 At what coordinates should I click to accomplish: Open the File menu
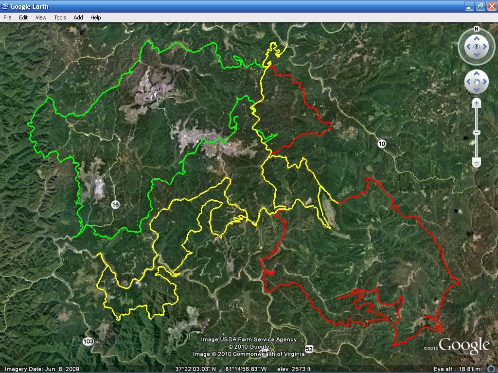(x=7, y=17)
